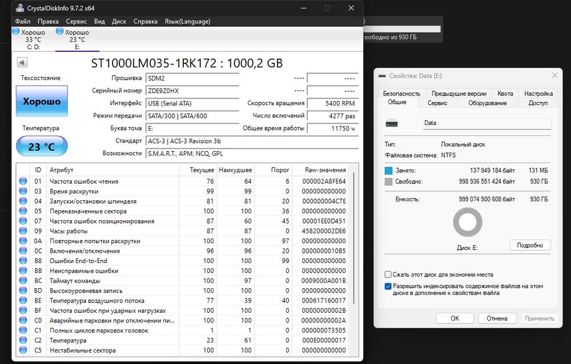Viewport: 571px width, 364px height.
Task: Click status orb of attribute C0 row
Action: [x=23, y=320]
